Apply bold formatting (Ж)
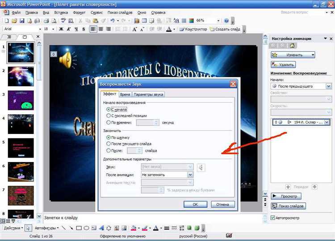The width and height of the screenshot is (335, 241). coord(61,29)
